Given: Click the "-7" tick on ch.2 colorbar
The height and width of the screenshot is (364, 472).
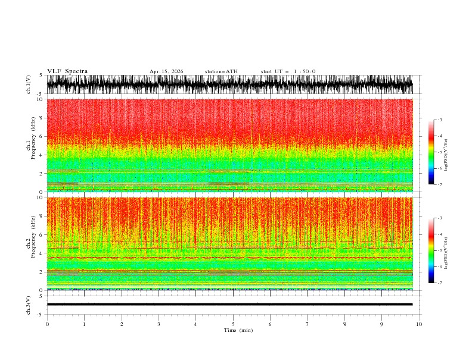Looking at the screenshot, I should point(439,283).
